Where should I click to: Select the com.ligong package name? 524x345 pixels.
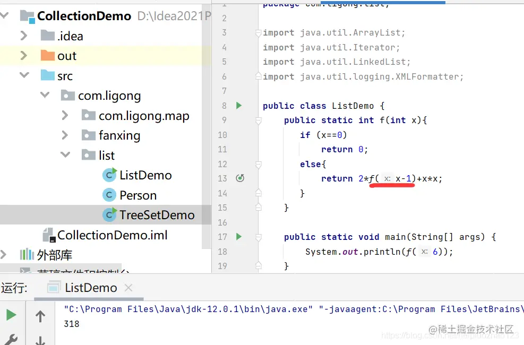point(109,96)
